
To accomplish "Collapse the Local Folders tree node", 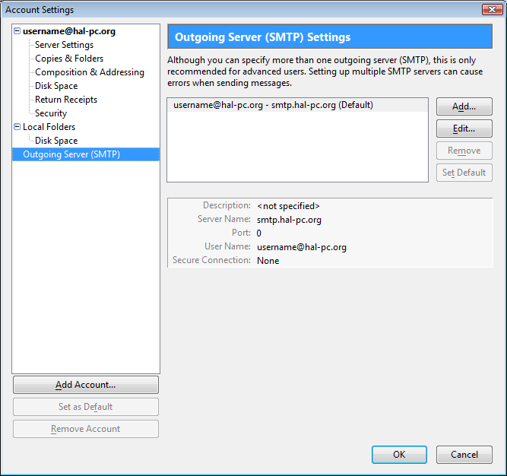I will 17,127.
